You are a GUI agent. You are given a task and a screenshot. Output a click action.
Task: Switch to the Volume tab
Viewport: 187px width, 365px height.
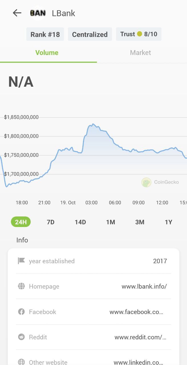coord(47,53)
